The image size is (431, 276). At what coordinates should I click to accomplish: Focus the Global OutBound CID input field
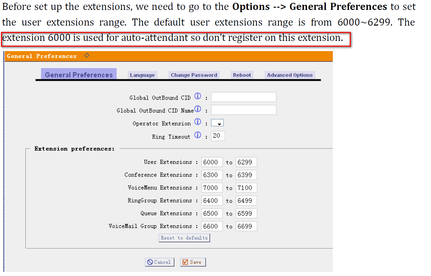click(x=244, y=97)
